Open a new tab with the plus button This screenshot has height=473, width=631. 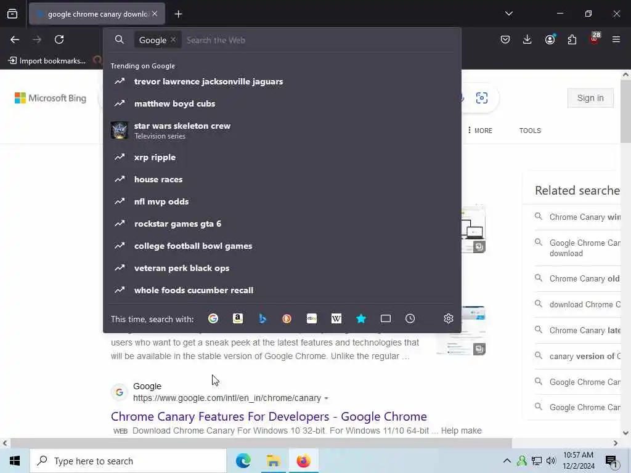pos(178,14)
